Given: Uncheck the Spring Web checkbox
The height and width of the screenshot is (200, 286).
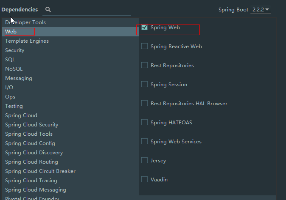Looking at the screenshot, I should [x=144, y=27].
